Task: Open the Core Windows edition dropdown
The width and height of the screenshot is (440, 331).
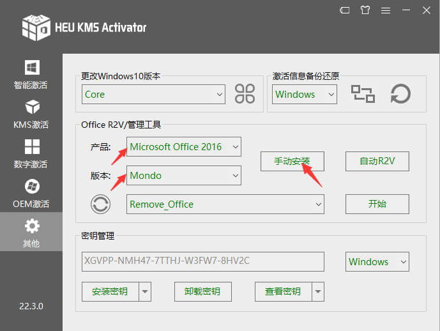Action: click(x=153, y=95)
